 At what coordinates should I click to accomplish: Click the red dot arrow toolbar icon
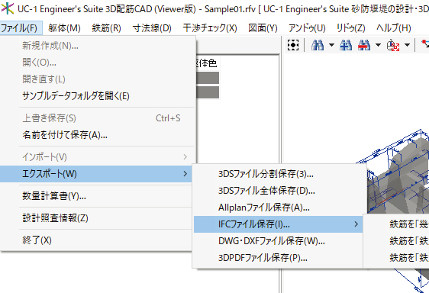425,43
